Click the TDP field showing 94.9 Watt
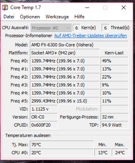The image size is (135, 163). pos(114,125)
